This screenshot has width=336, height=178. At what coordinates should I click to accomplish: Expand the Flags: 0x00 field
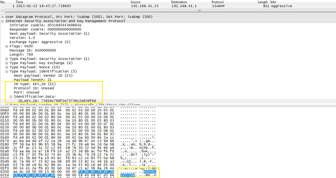[7, 46]
